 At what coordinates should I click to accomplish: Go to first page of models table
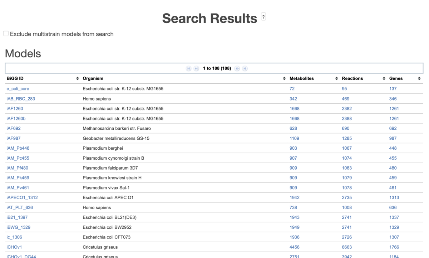pos(189,68)
